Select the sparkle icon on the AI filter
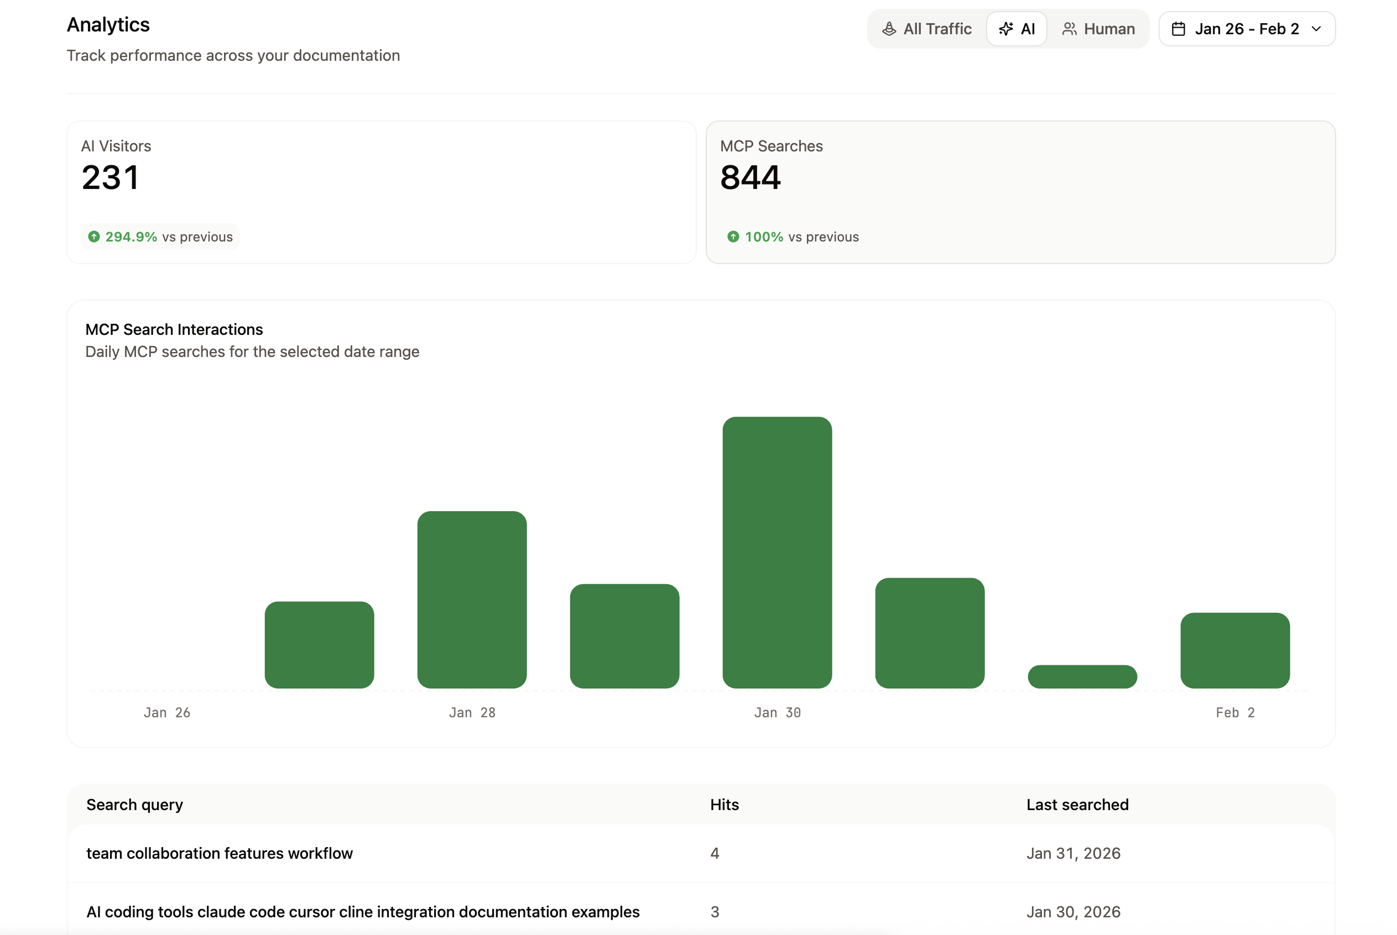1397x935 pixels. (1006, 28)
